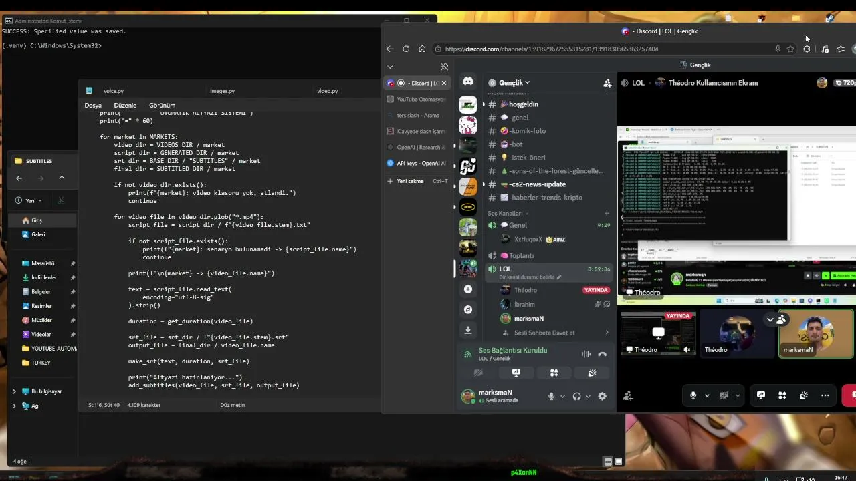Disconnect from the voice channel

point(602,354)
